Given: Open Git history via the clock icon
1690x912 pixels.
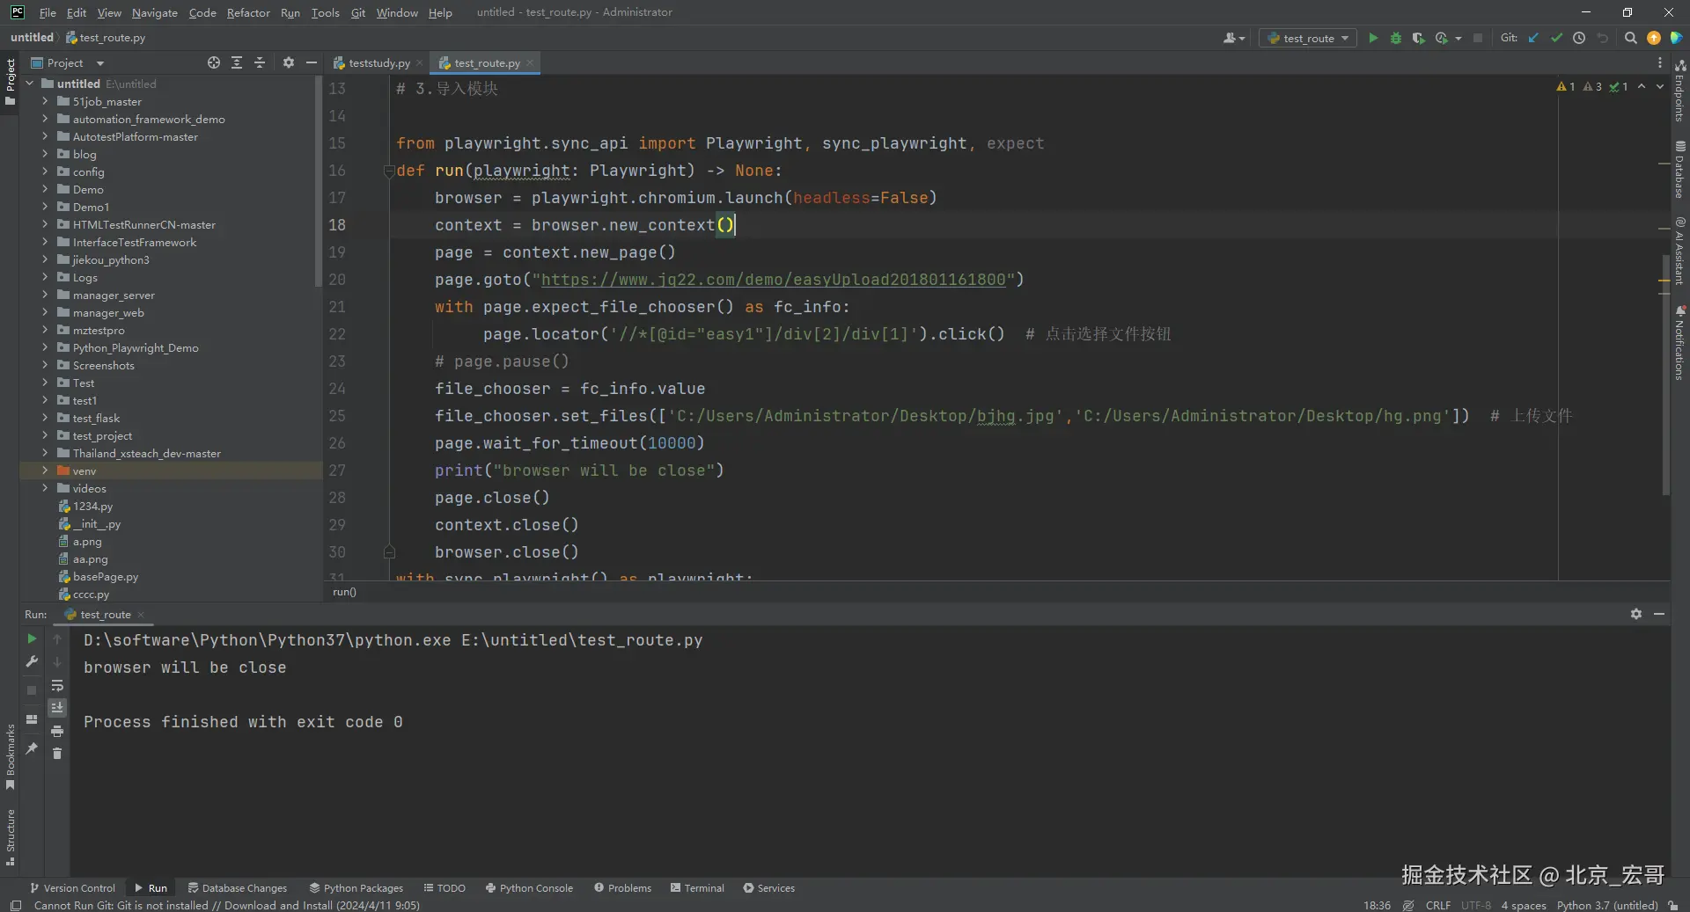Looking at the screenshot, I should (x=1579, y=38).
